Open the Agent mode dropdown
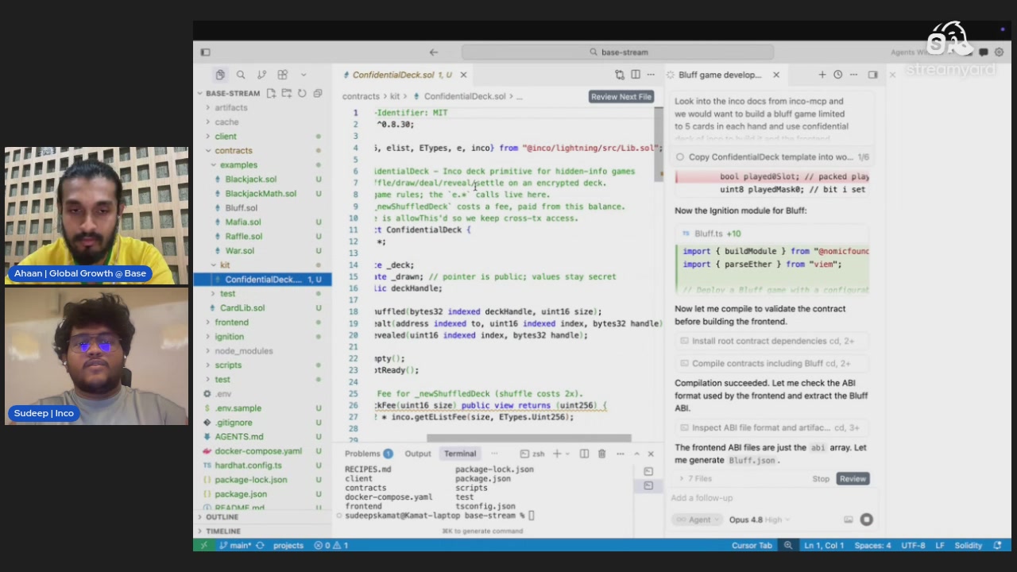The height and width of the screenshot is (572, 1017). click(x=699, y=520)
